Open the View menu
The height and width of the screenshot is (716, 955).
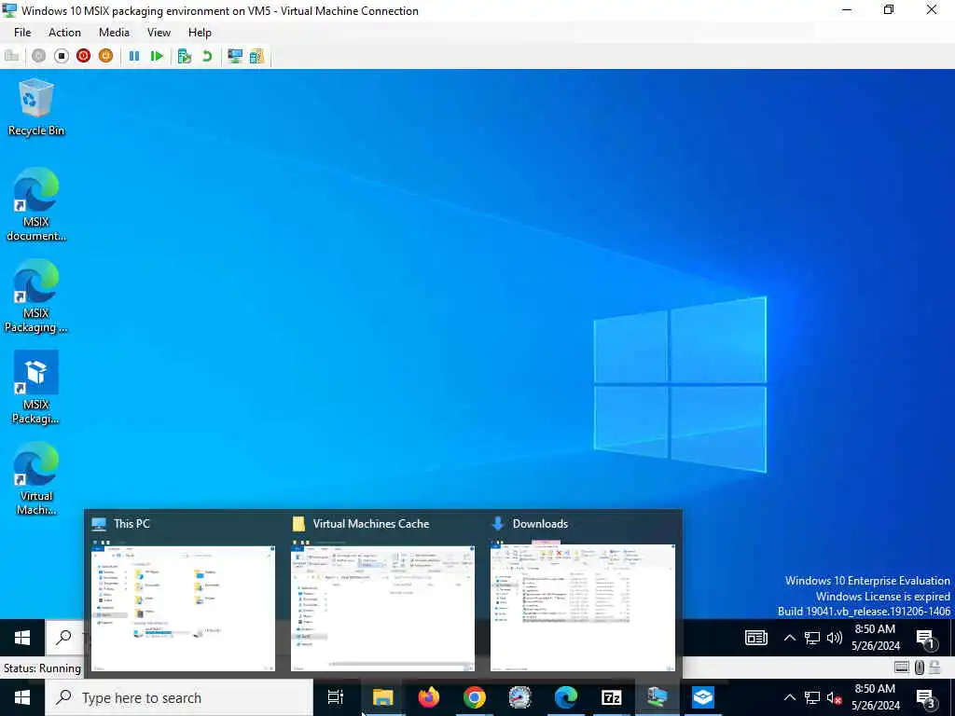(x=159, y=33)
